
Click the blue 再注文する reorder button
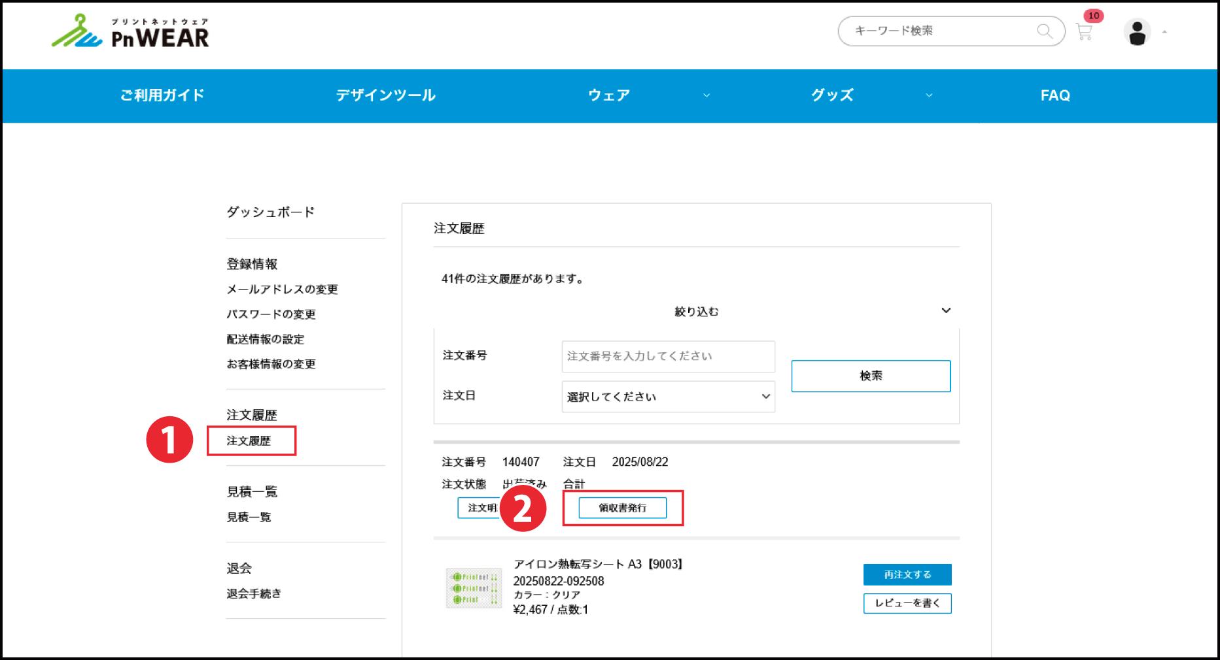click(907, 574)
